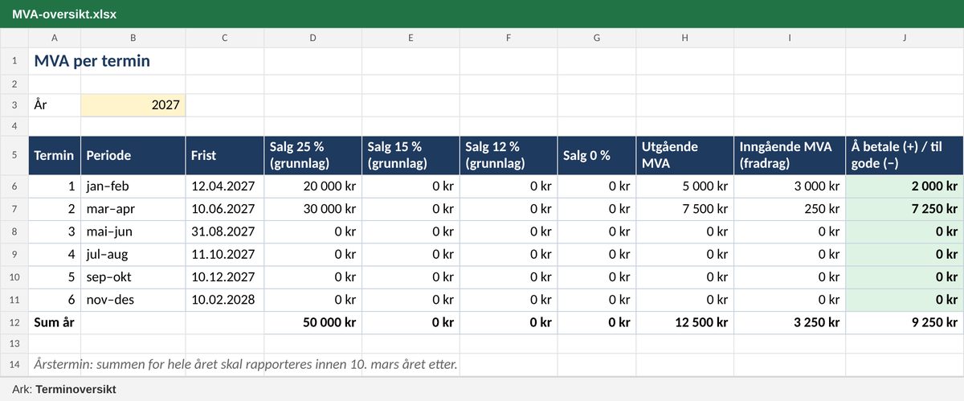Click the incoming VAT cell '250 kr'
This screenshot has width=964, height=401.
(790, 209)
